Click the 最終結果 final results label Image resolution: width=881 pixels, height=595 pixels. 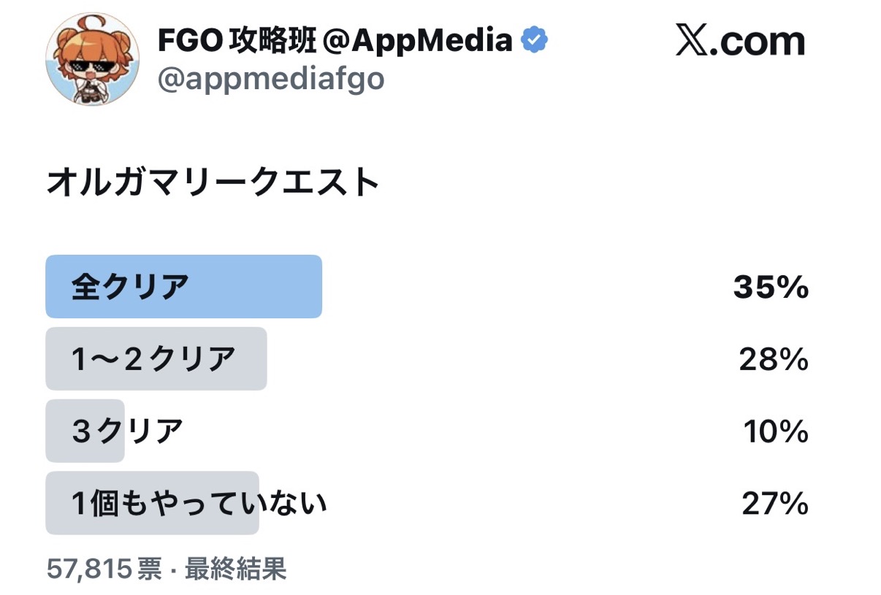[x=235, y=568]
